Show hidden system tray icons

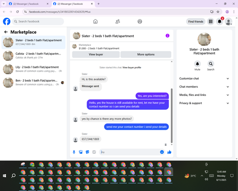click(202, 176)
